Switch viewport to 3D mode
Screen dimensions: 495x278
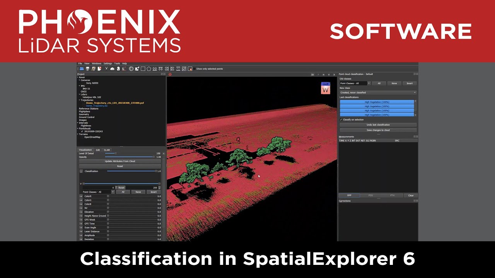point(312,75)
